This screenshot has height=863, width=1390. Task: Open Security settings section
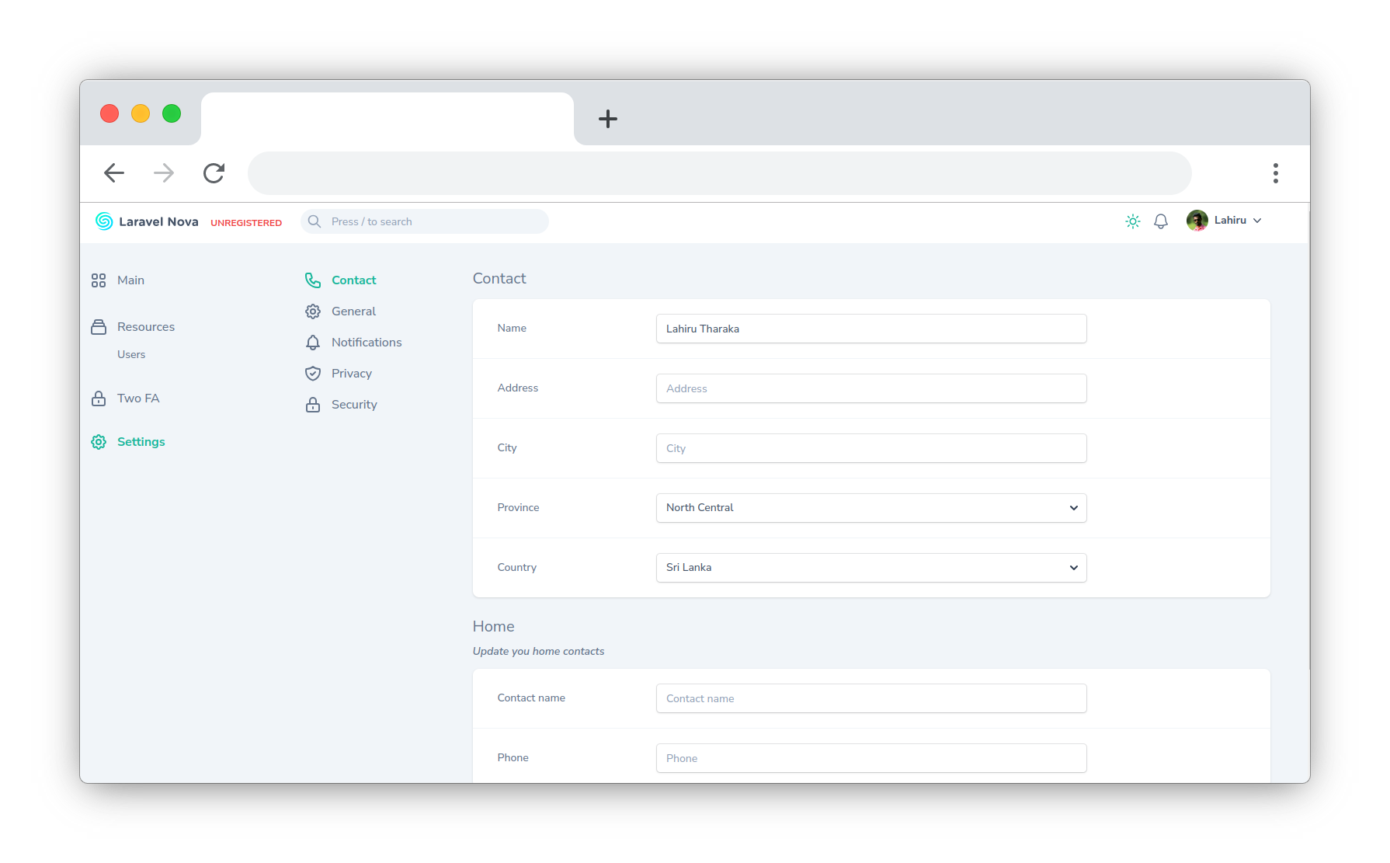[353, 405]
